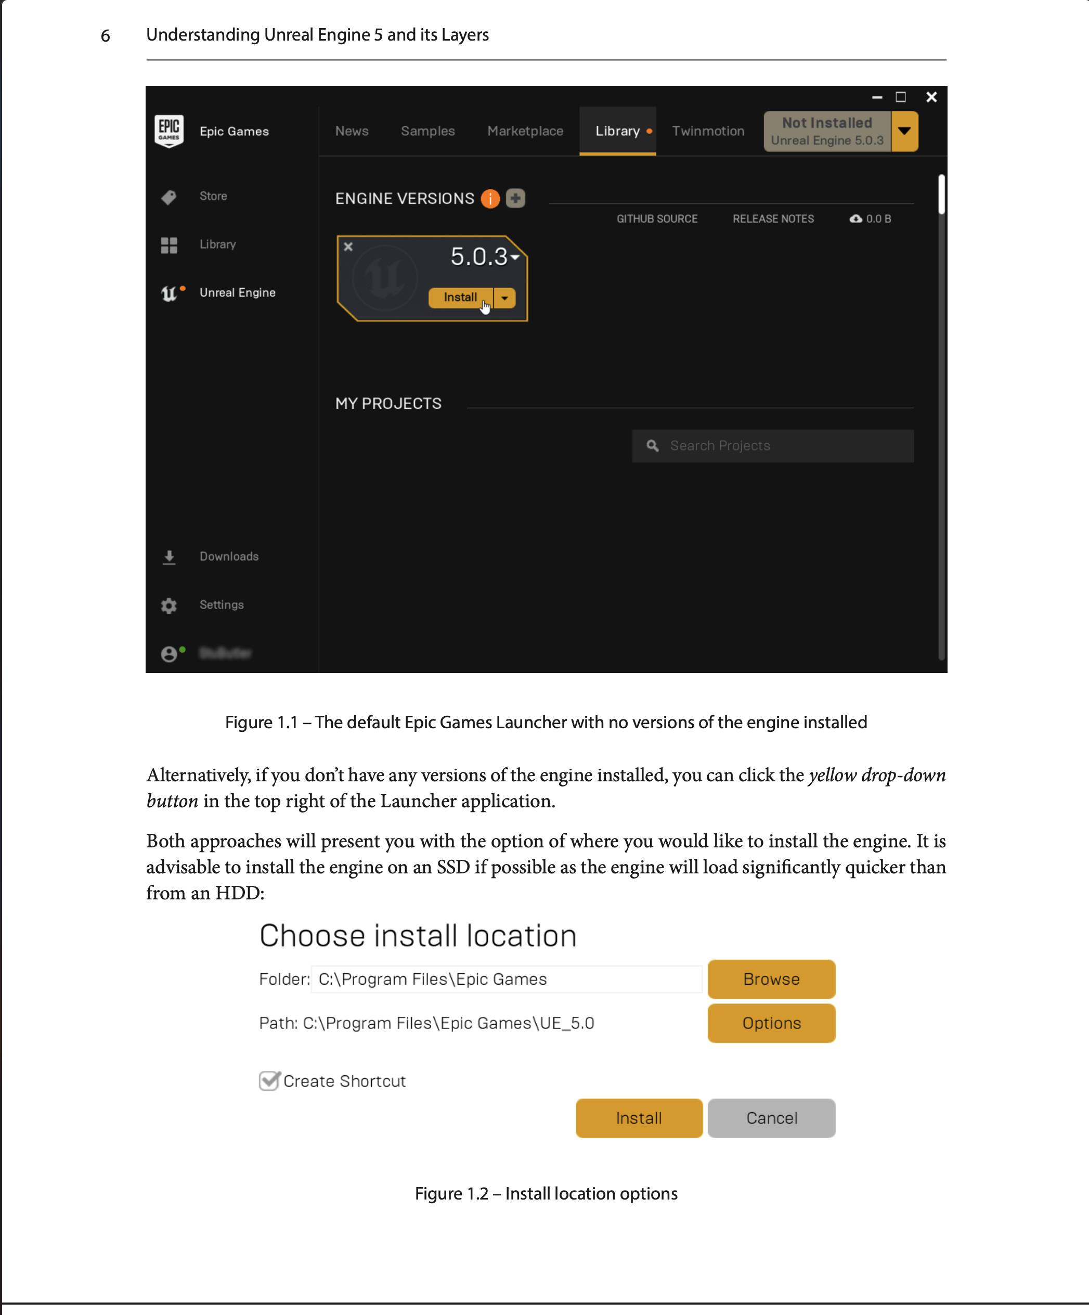Maximize the Epic Games Launcher window
Image resolution: width=1089 pixels, height=1315 pixels.
coord(901,97)
